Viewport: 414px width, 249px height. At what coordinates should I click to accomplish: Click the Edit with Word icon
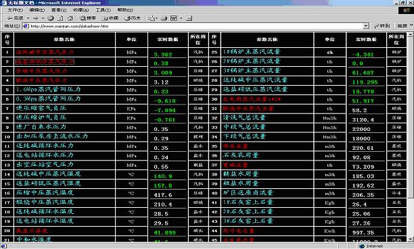[x=174, y=18]
